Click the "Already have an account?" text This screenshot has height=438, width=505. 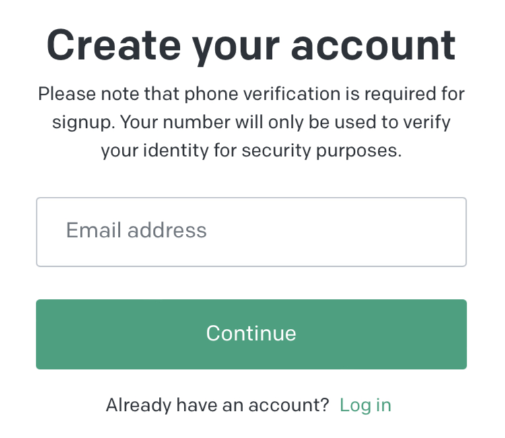[217, 405]
